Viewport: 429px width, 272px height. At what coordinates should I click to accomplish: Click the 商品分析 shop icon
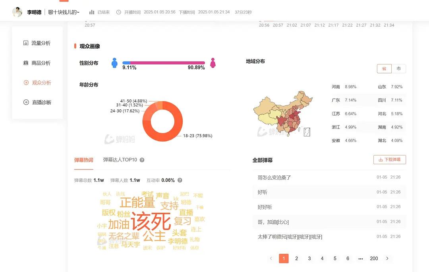26,63
